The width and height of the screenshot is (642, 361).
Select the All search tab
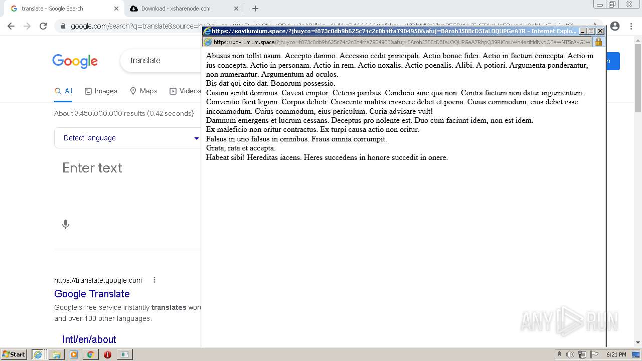click(x=63, y=91)
